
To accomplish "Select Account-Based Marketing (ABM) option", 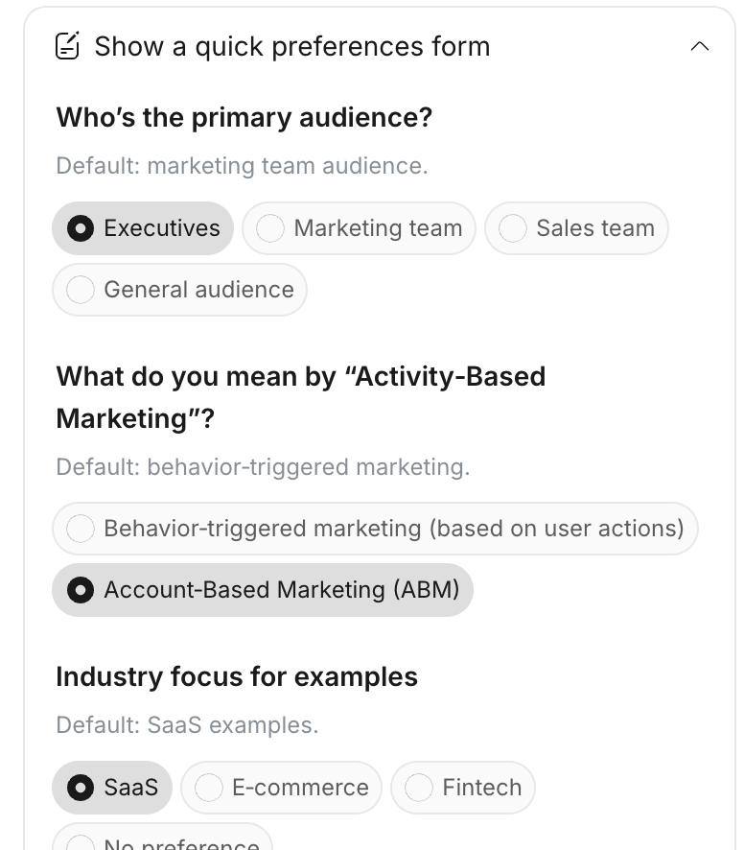I will click(263, 589).
